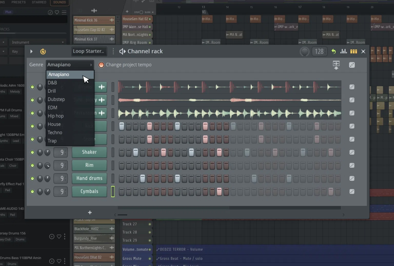
Task: Click the undo arrow in the Channel rack
Action: point(333,51)
